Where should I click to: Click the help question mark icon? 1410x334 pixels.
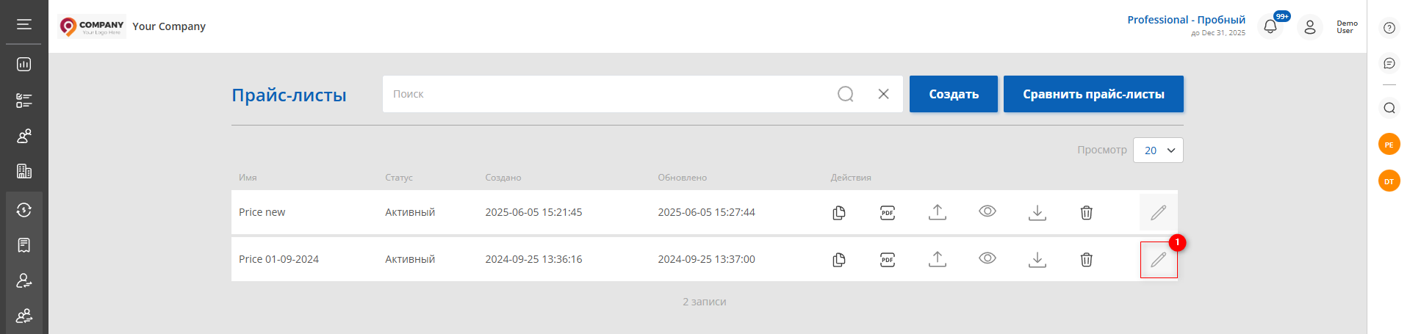[1389, 28]
